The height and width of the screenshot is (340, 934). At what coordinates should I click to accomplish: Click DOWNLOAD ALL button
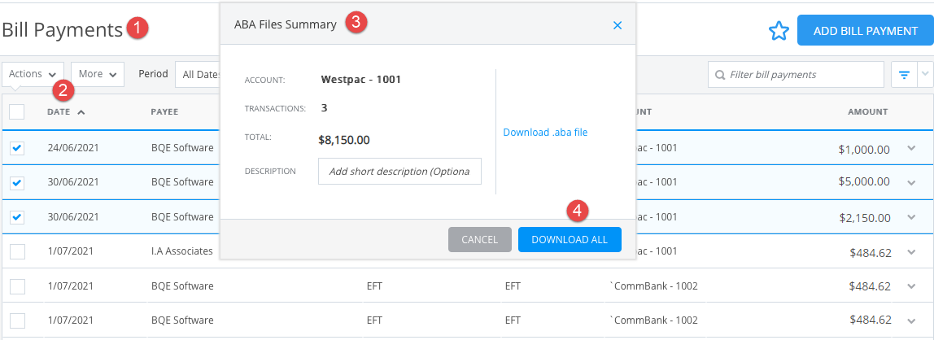(x=570, y=239)
